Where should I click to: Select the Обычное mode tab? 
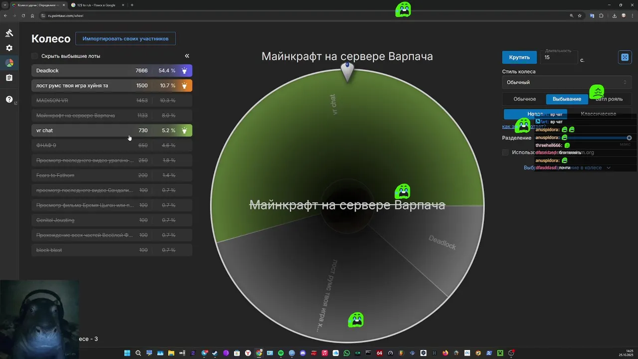pyautogui.click(x=524, y=99)
